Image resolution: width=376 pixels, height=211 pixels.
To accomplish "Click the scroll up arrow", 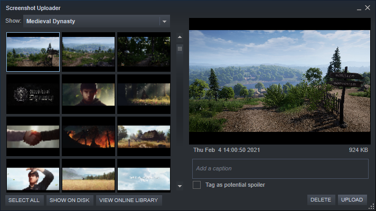I will click(x=180, y=37).
